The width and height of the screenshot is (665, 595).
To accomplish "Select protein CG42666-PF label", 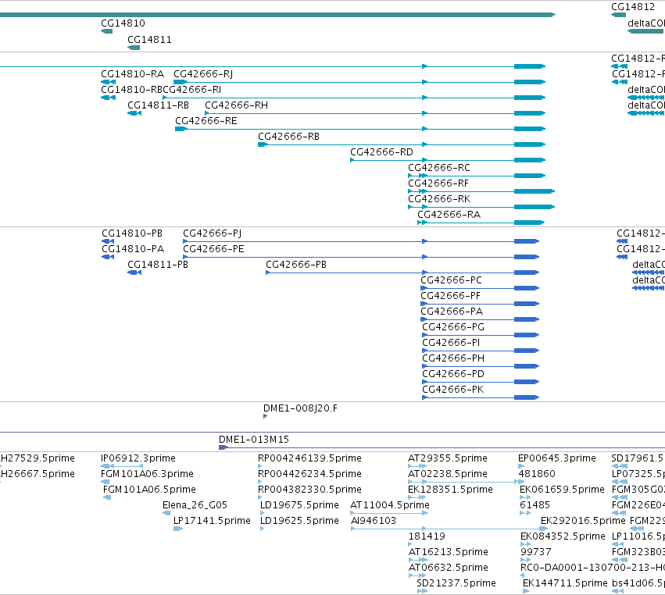I will [x=450, y=296].
